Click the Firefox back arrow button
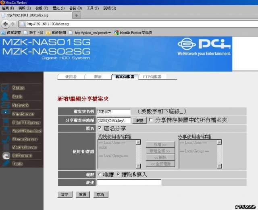 pyautogui.click(x=6, y=24)
